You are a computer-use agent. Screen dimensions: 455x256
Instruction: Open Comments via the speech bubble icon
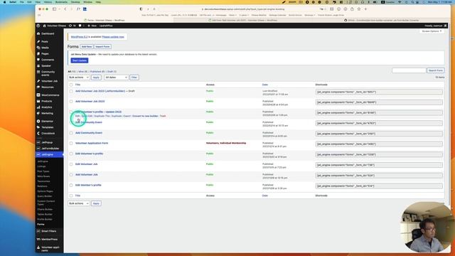(38, 60)
